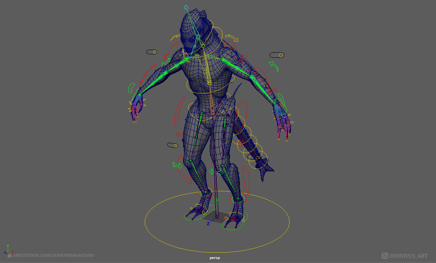Click the view axis gizmo in the corner
The width and height of the screenshot is (436, 263).
point(8,250)
